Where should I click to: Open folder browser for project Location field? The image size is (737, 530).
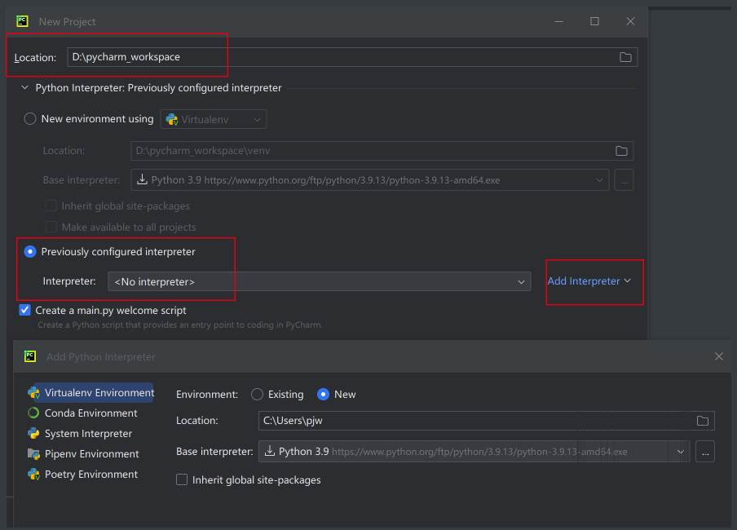625,57
